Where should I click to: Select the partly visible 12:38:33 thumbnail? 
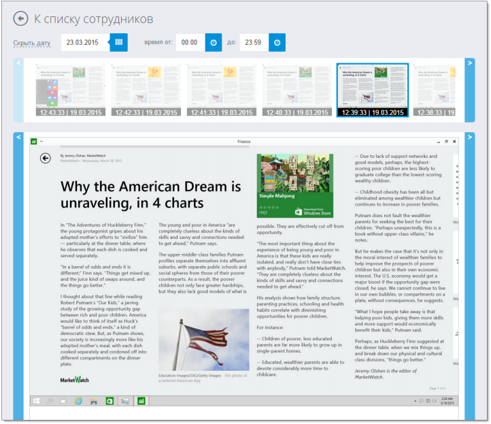pyautogui.click(x=435, y=91)
